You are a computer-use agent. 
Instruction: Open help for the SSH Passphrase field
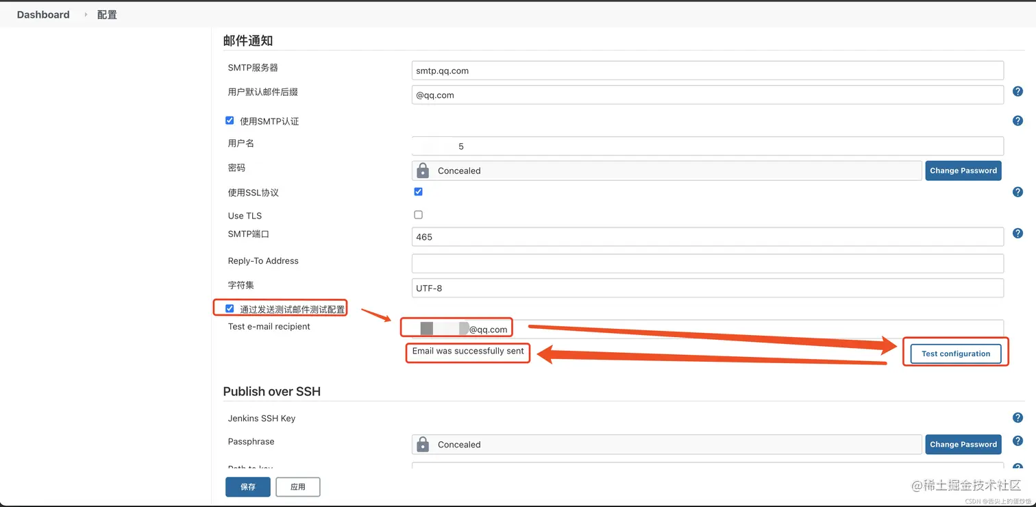pos(1018,441)
